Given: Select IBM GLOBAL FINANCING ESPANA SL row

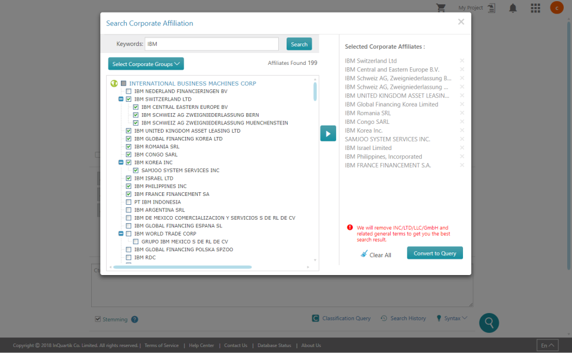Looking at the screenshot, I should (178, 226).
